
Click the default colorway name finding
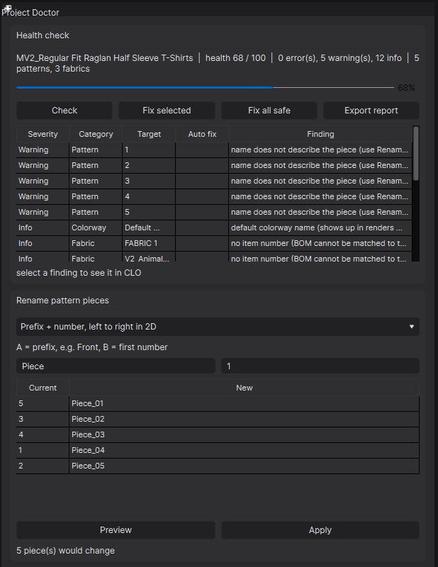tap(320, 228)
